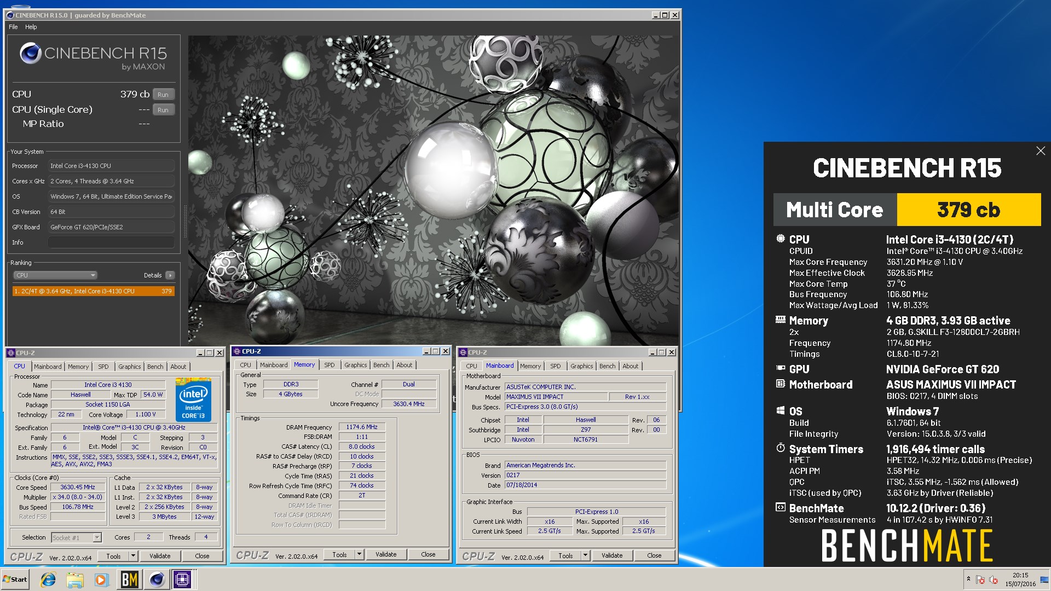Screen dimensions: 1051x591
Task: Click the Memory CPU-Z window title icon
Action: (238, 351)
